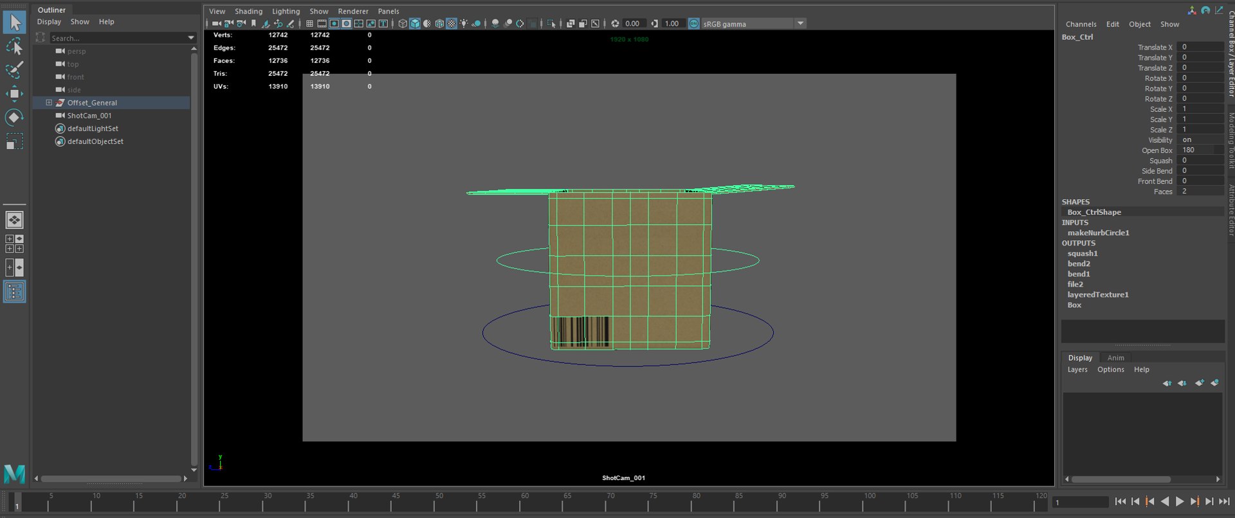Open the viewport Panels menu
The height and width of the screenshot is (518, 1235).
pos(389,12)
